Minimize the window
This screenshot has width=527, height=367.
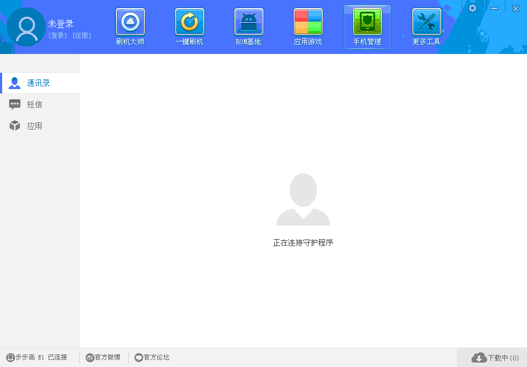[x=494, y=8]
